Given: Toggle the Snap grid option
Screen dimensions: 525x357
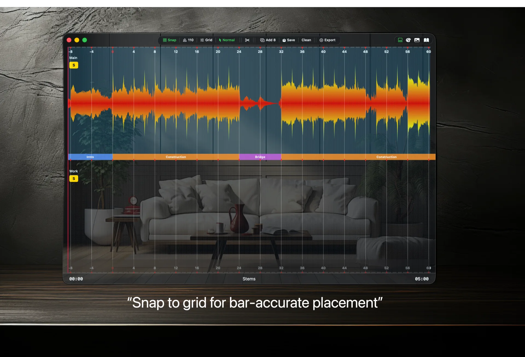Looking at the screenshot, I should 170,40.
